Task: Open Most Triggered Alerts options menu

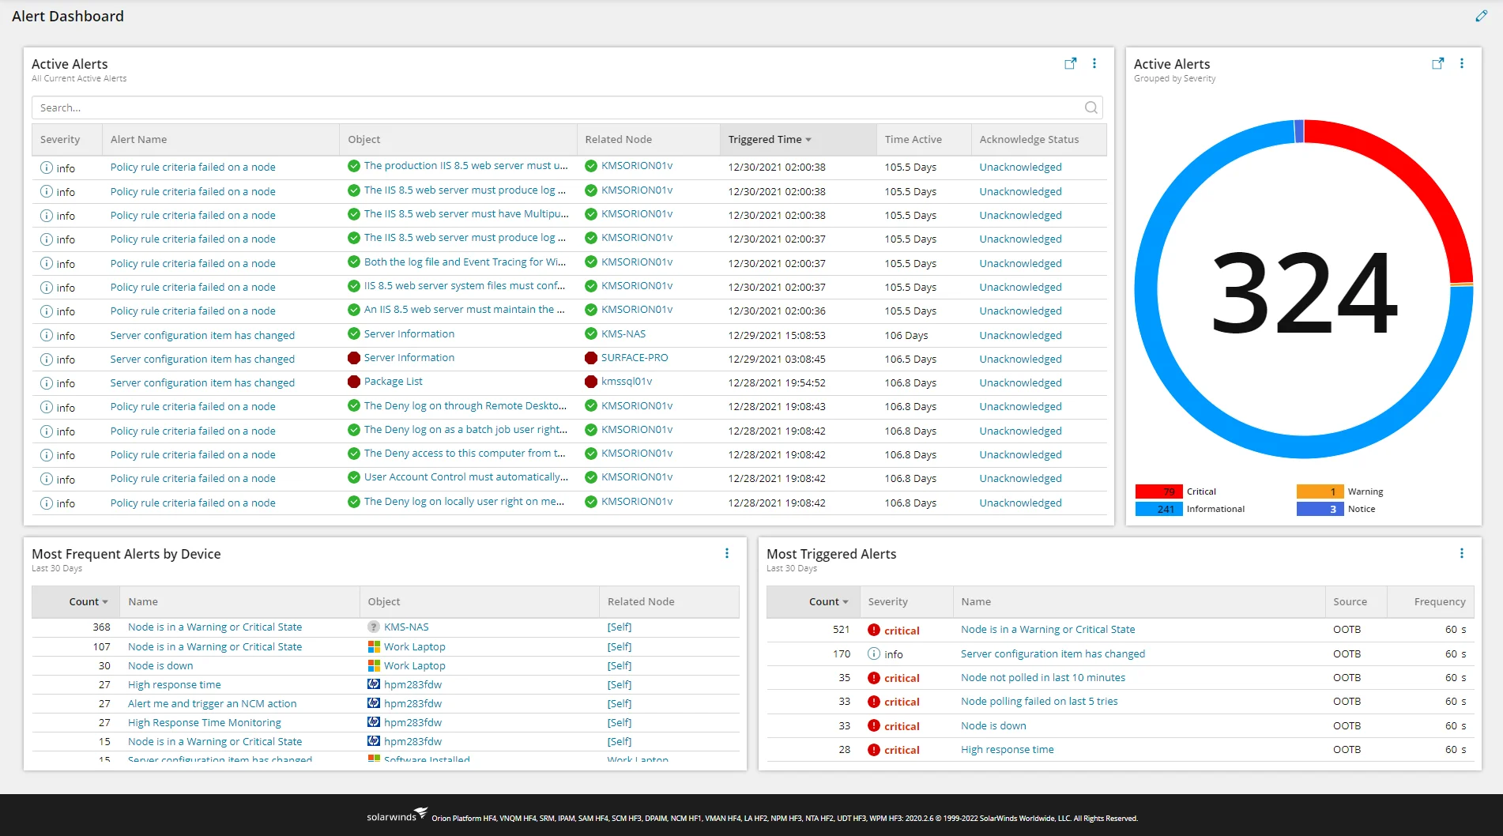Action: tap(1462, 554)
